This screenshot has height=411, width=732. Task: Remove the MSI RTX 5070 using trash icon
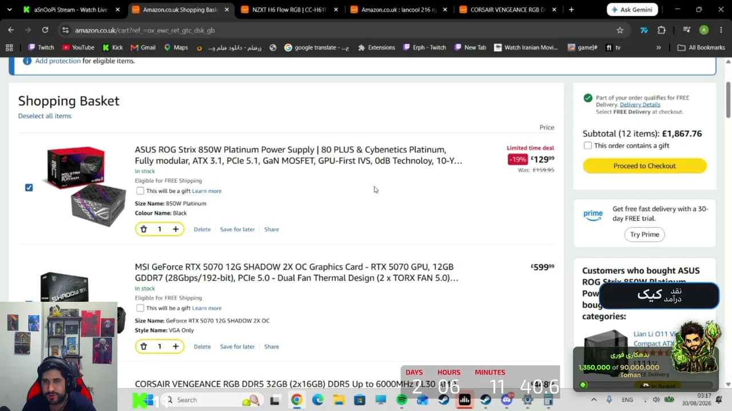[x=144, y=346]
